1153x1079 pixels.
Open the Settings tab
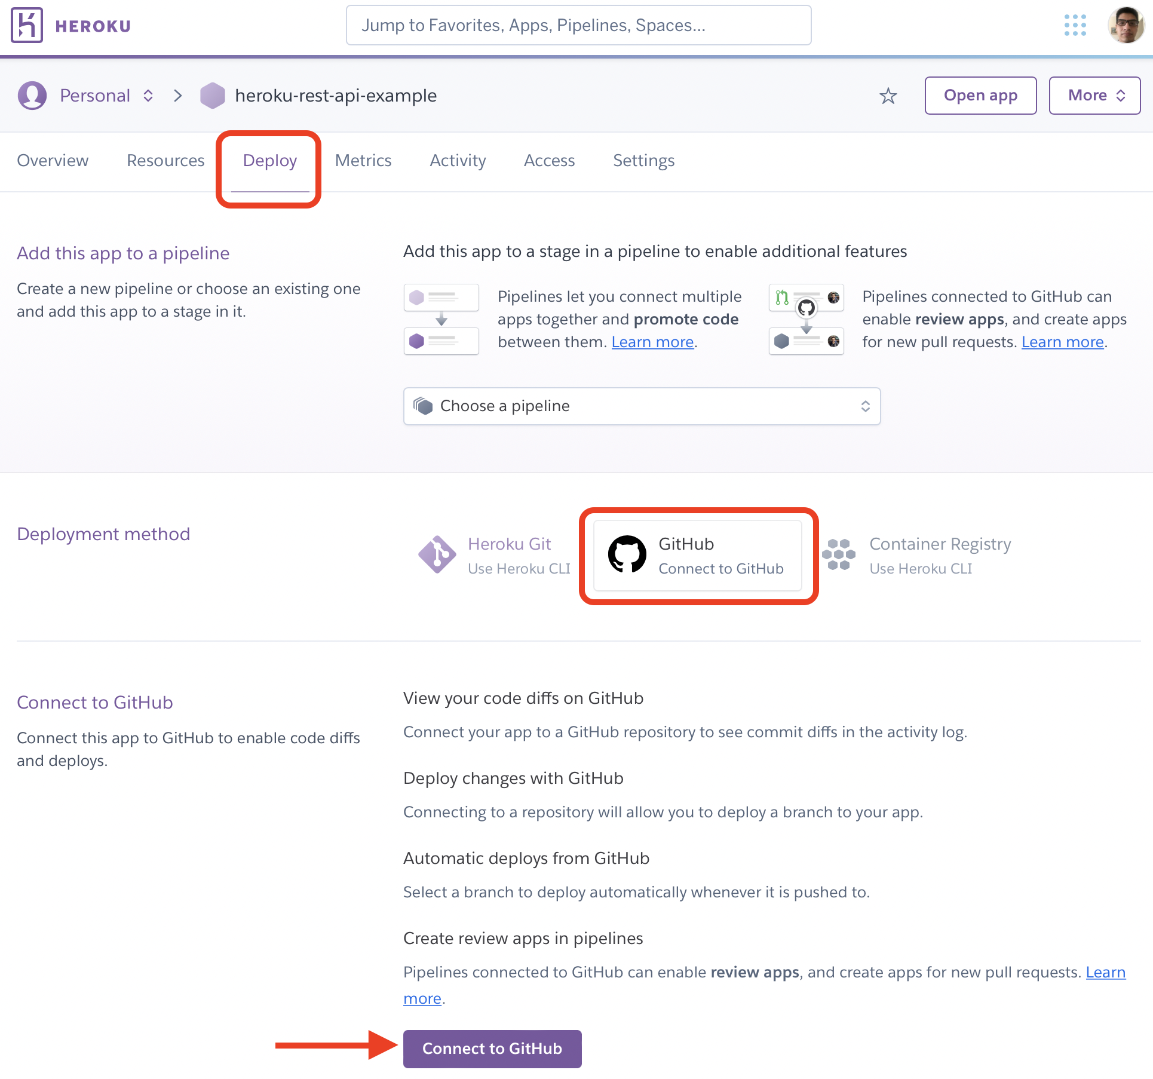(x=643, y=161)
